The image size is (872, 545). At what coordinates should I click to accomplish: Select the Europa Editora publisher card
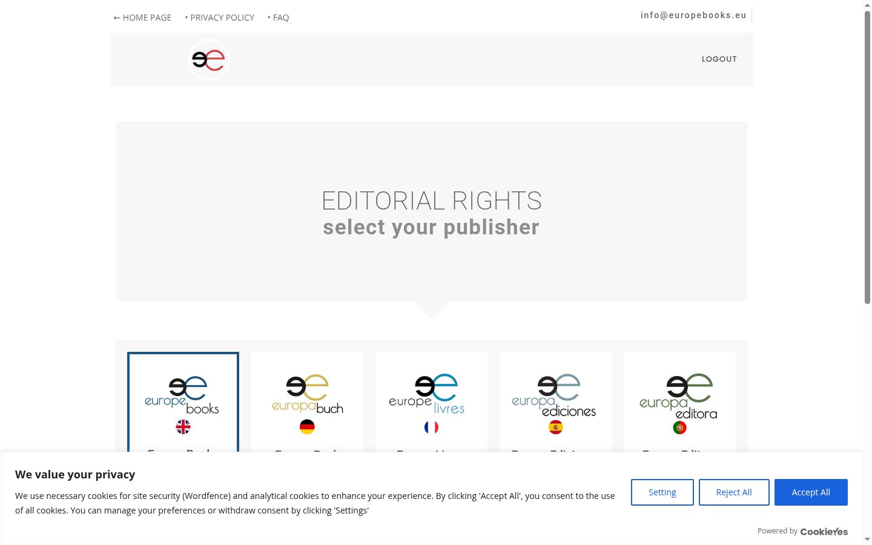[679, 402]
